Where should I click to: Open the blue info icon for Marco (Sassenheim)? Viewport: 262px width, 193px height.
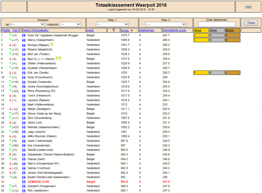pos(24,40)
